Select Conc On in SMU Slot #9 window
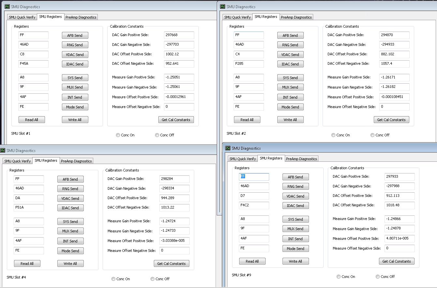Screen dimensions: 437x288 point(346,277)
